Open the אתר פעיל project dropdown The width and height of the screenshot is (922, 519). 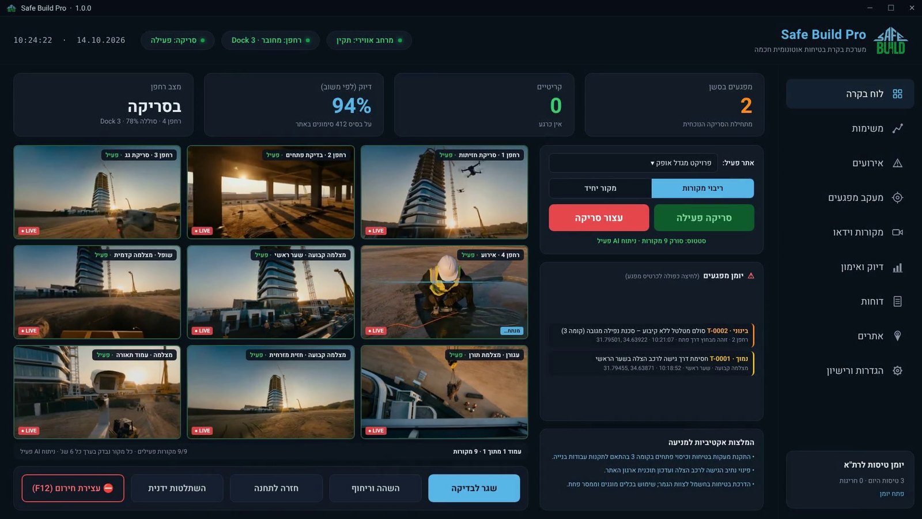tap(633, 163)
